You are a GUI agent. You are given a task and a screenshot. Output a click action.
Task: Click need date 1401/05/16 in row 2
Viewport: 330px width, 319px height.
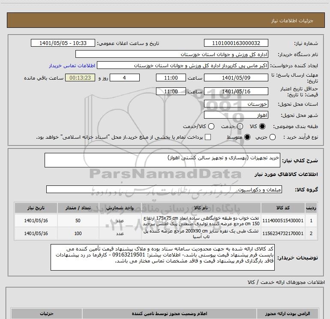tap(36, 233)
